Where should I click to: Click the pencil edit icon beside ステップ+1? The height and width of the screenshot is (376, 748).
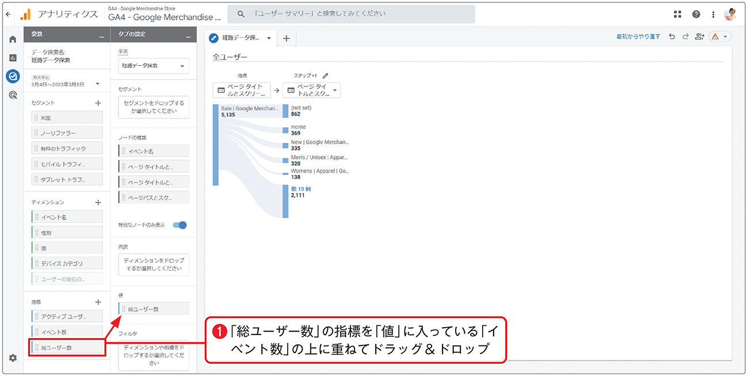pos(325,75)
